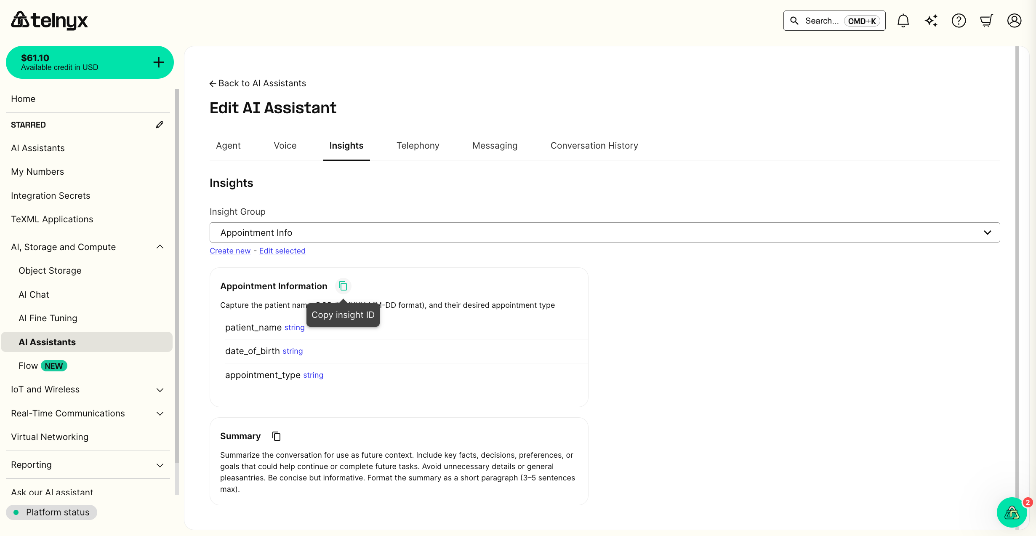
Task: Open AI Chat
Action: (34, 295)
